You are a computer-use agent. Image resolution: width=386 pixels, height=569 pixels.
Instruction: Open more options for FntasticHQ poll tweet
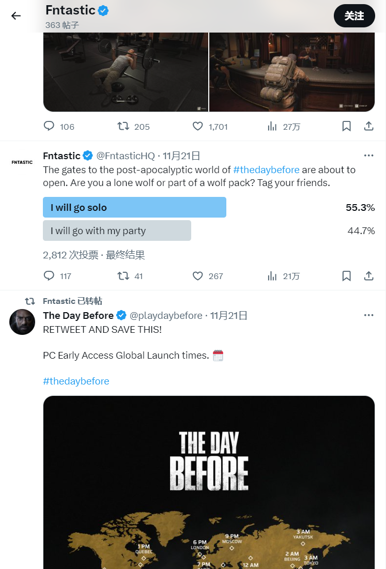point(368,156)
